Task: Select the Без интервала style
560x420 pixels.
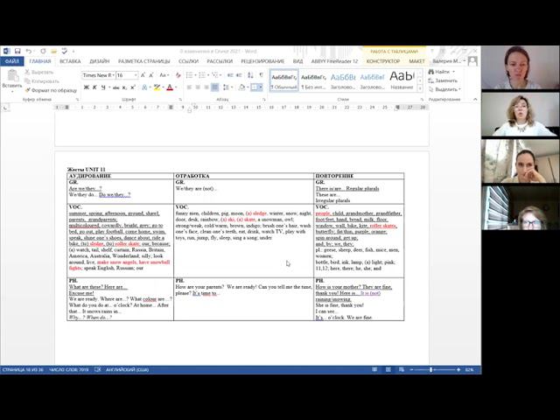Action: [x=313, y=80]
